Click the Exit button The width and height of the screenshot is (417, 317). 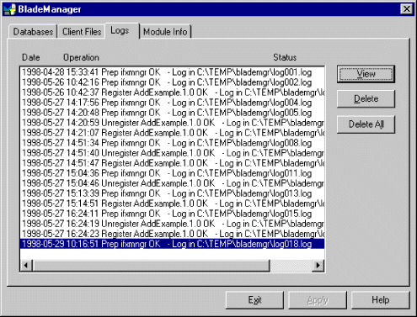pyautogui.click(x=254, y=300)
